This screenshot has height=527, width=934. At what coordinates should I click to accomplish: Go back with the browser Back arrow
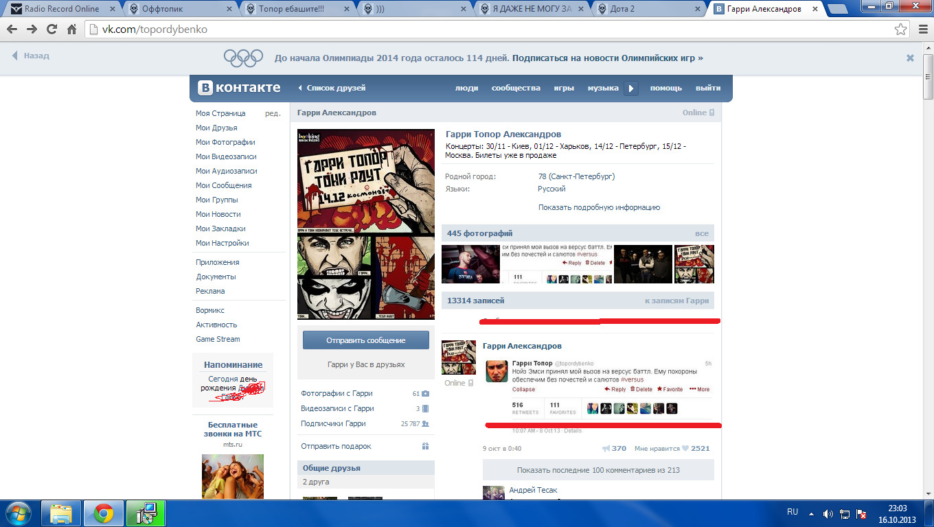click(12, 30)
